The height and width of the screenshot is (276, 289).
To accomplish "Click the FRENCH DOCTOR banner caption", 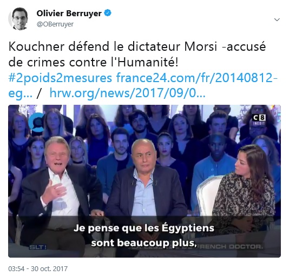I will [x=231, y=246].
